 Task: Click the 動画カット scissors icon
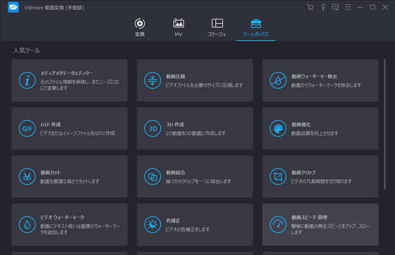point(27,177)
